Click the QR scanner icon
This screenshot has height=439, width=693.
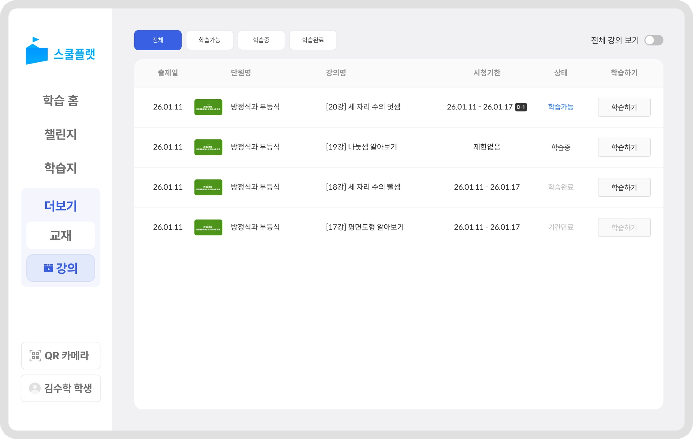pyautogui.click(x=35, y=356)
